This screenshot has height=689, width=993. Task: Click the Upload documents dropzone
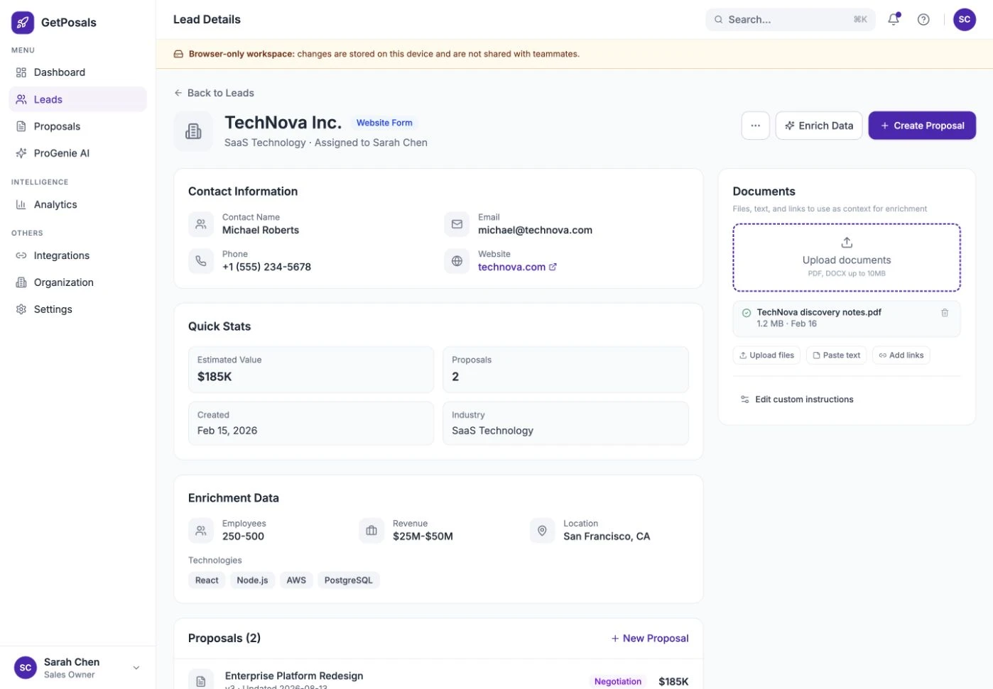(847, 258)
